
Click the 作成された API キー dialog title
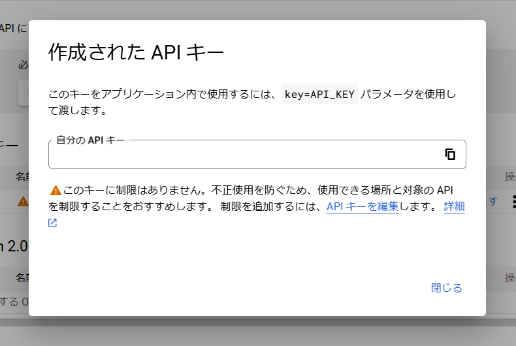click(136, 52)
